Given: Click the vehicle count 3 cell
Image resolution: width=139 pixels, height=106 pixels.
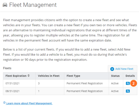Looking at the screenshot, I should 50,83.
